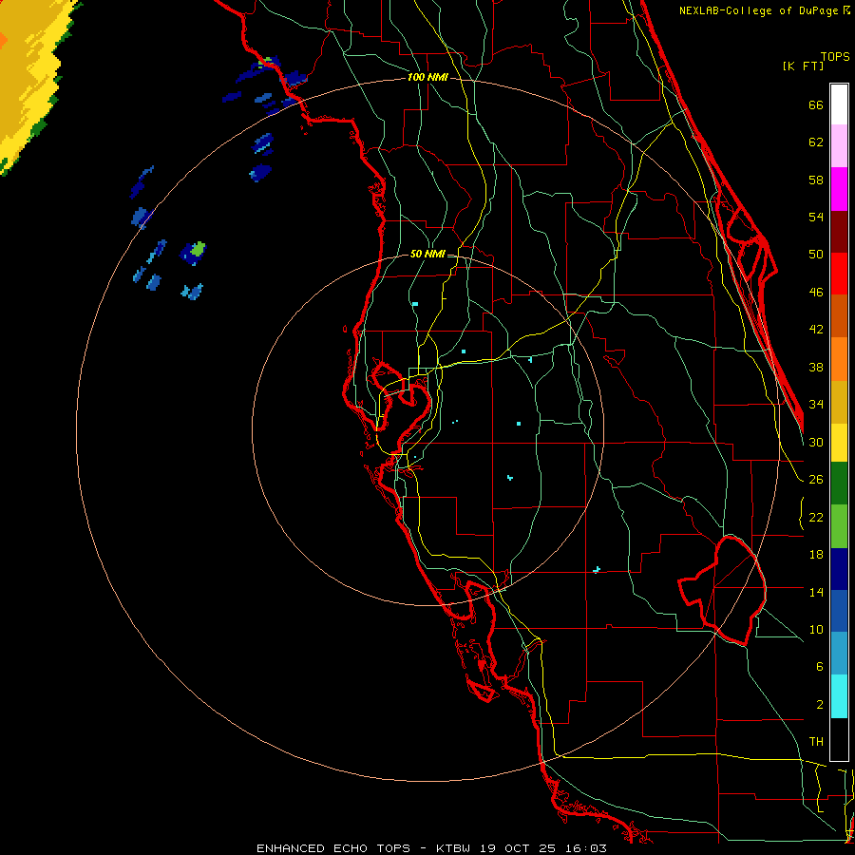
Task: Select the black TH threshold legend box
Action: coord(839,739)
